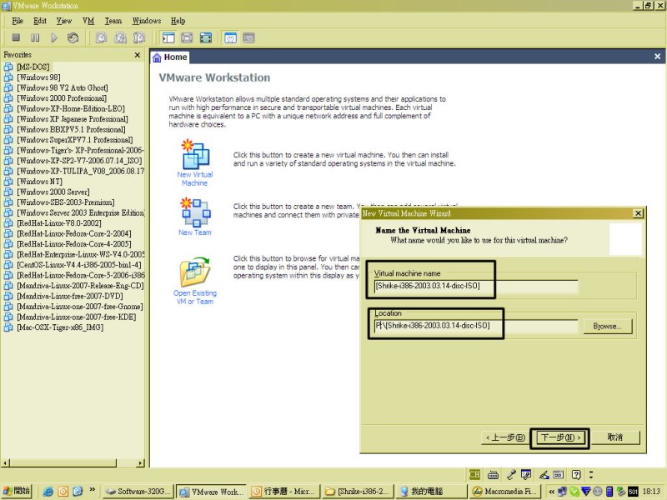Click the CH language bar indicator
667x500 pixels.
tap(474, 474)
